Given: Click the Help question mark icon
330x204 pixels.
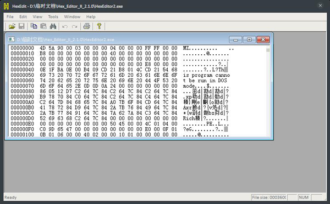Looking at the screenshot, I should (99, 26).
